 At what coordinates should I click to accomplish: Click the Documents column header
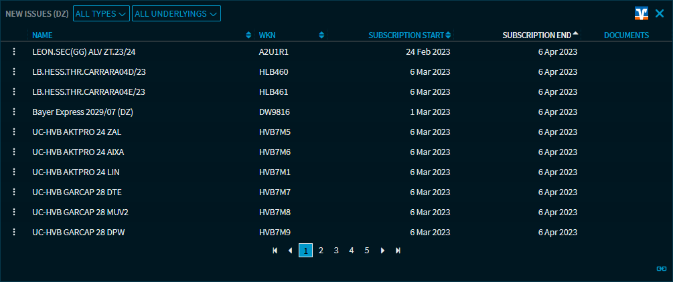(626, 35)
